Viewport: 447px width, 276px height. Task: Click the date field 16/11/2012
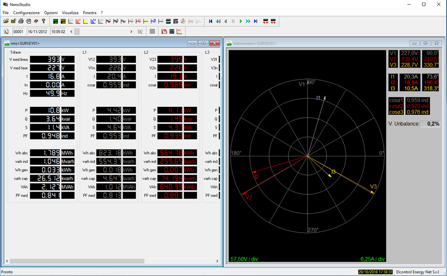tap(38, 31)
